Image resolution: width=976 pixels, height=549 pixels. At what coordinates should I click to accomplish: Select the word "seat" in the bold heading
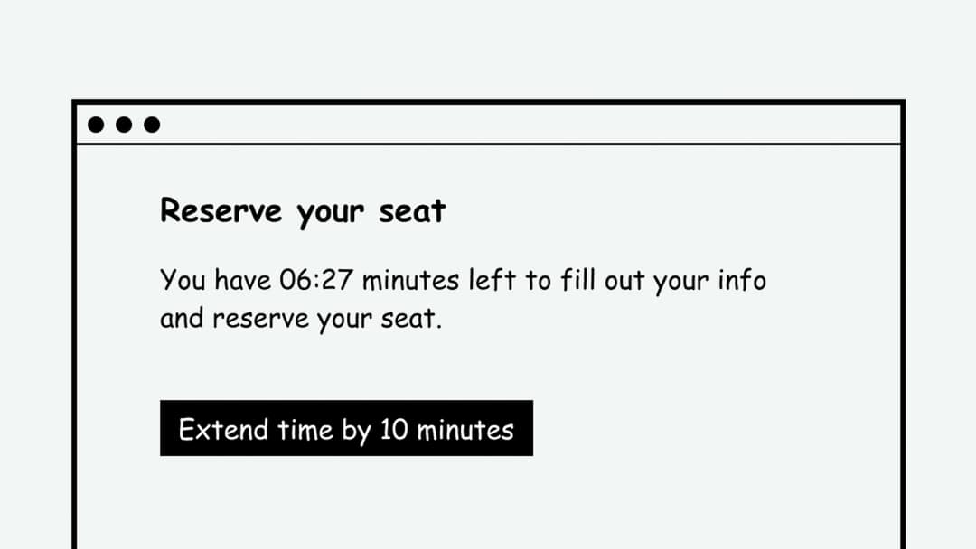412,211
